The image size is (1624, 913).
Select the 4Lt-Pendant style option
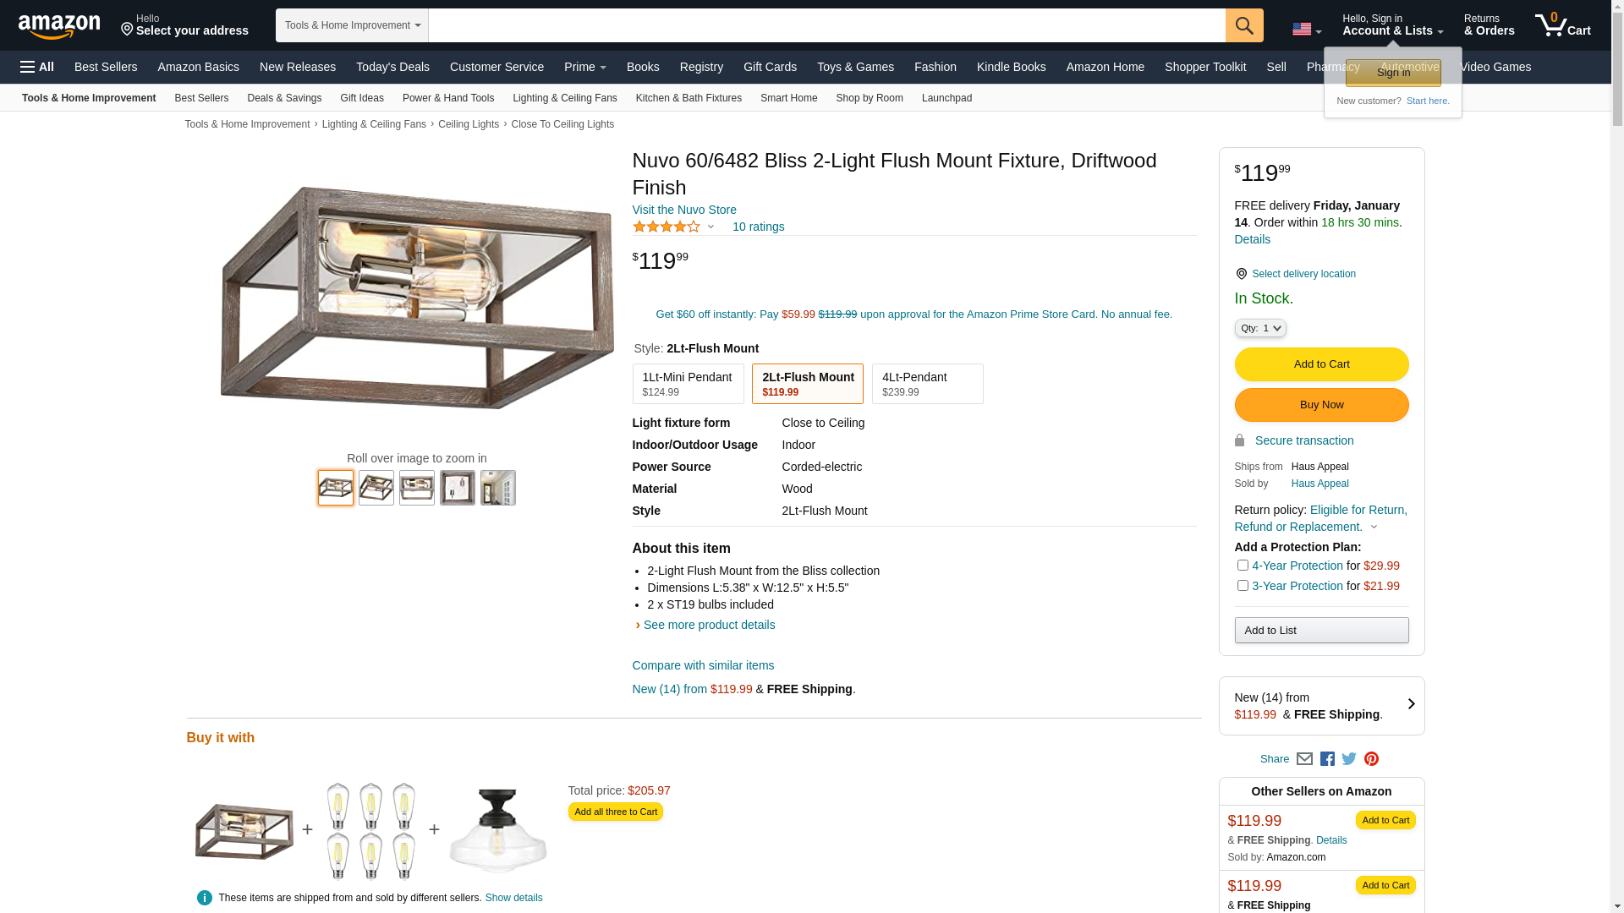(927, 384)
